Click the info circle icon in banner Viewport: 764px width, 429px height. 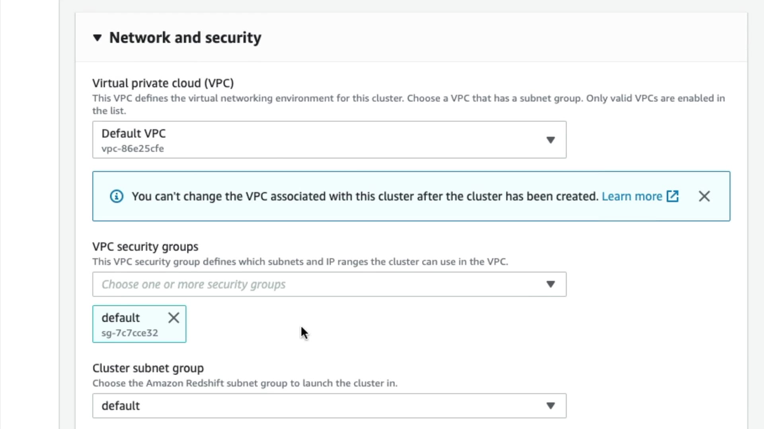click(x=117, y=196)
